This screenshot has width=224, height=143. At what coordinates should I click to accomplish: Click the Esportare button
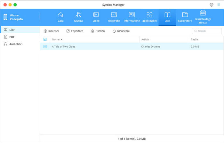(75, 31)
